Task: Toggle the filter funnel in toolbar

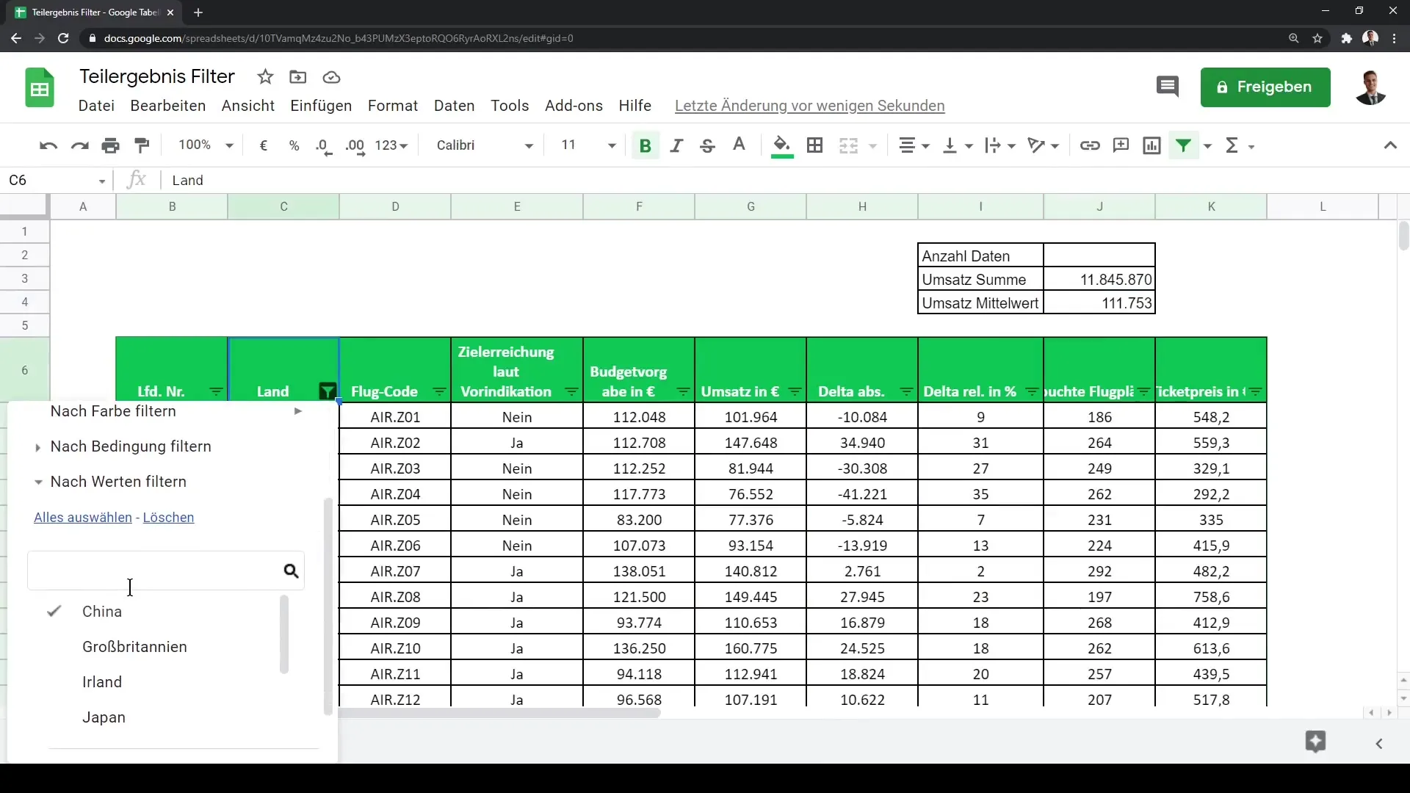Action: [1184, 145]
